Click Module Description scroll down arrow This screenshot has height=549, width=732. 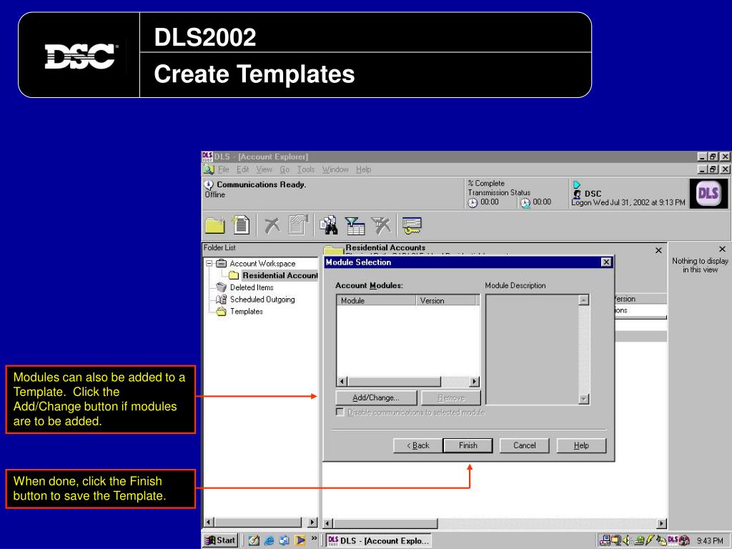pos(583,399)
